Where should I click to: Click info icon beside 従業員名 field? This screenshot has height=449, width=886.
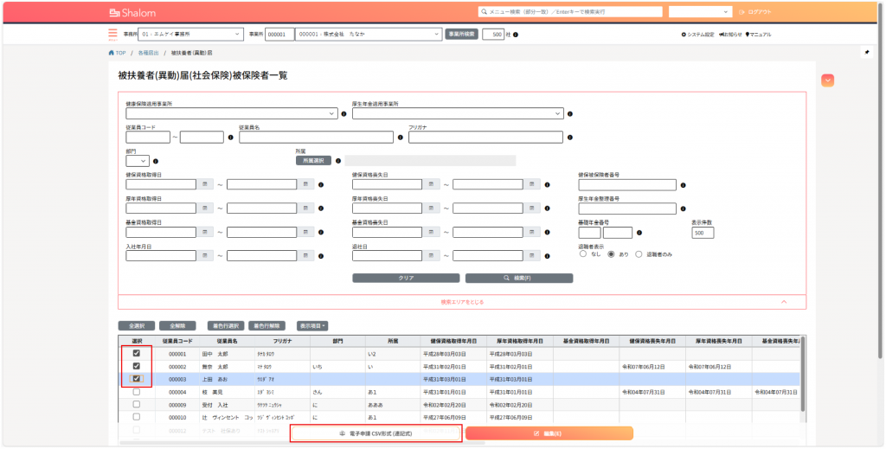[401, 137]
